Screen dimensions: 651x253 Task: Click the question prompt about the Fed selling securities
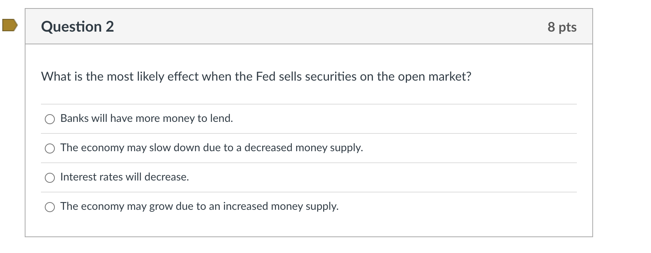tap(256, 76)
